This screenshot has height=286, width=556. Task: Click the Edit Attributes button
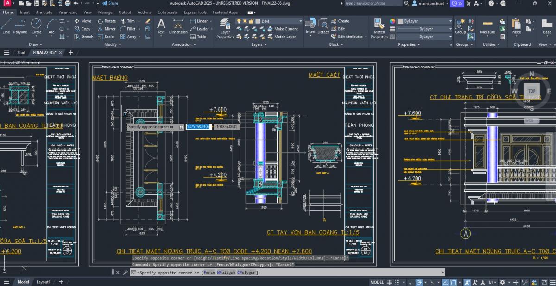pyautogui.click(x=349, y=37)
